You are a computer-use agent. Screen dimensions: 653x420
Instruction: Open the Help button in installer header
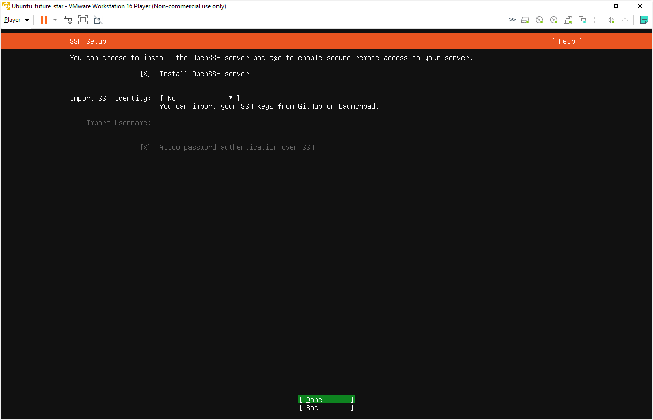566,41
